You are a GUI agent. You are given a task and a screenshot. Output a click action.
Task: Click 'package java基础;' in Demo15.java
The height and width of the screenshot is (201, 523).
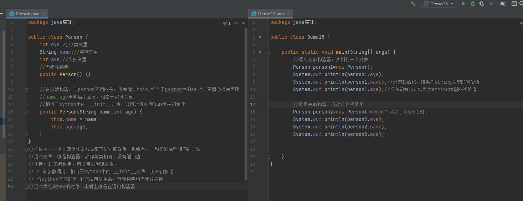click(293, 22)
